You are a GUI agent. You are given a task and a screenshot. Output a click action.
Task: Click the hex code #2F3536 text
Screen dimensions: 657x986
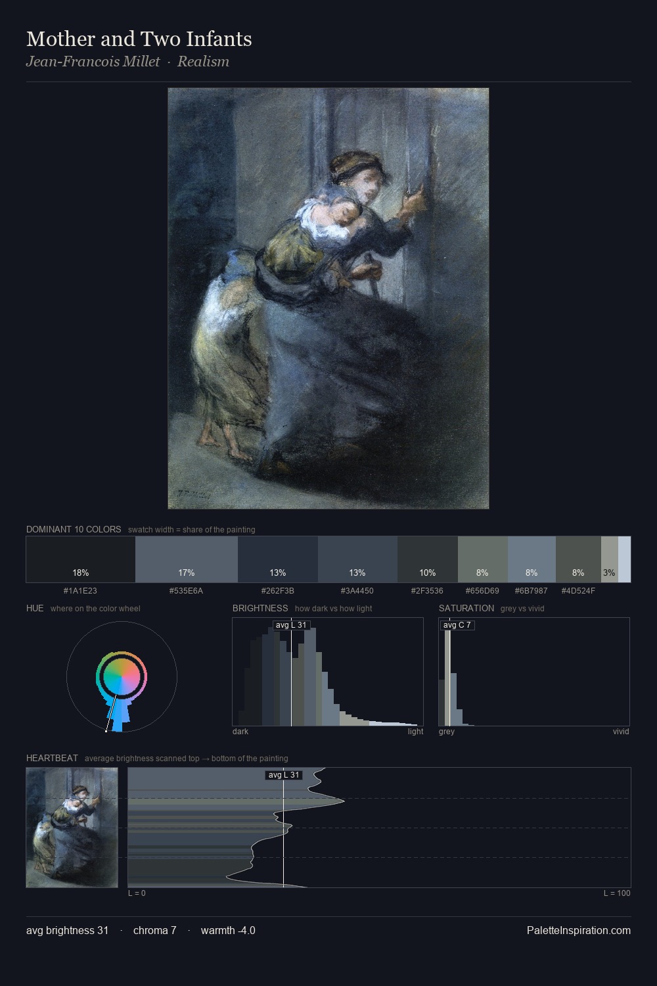427,590
